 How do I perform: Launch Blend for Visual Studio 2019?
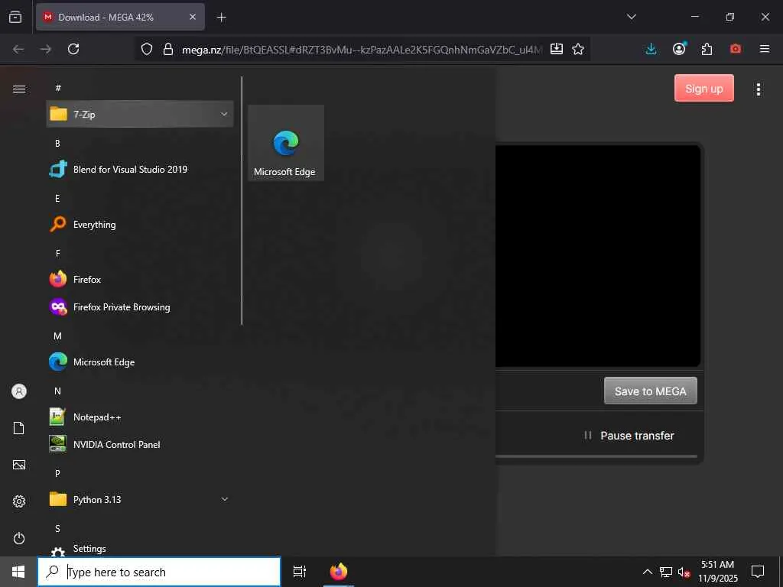tap(140, 169)
